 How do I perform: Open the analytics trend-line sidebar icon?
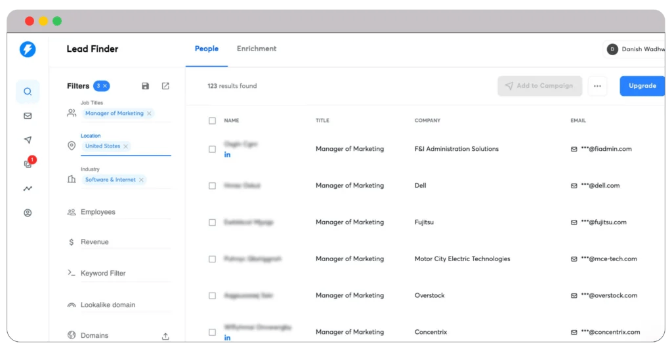pos(28,188)
